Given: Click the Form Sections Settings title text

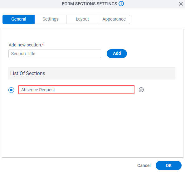Looking at the screenshot, I should pyautogui.click(x=90, y=4).
